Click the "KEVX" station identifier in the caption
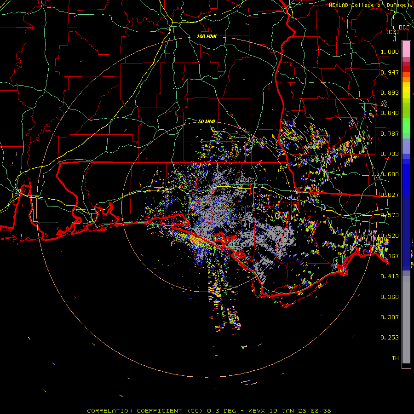The width and height of the screenshot is (414, 414). click(258, 411)
